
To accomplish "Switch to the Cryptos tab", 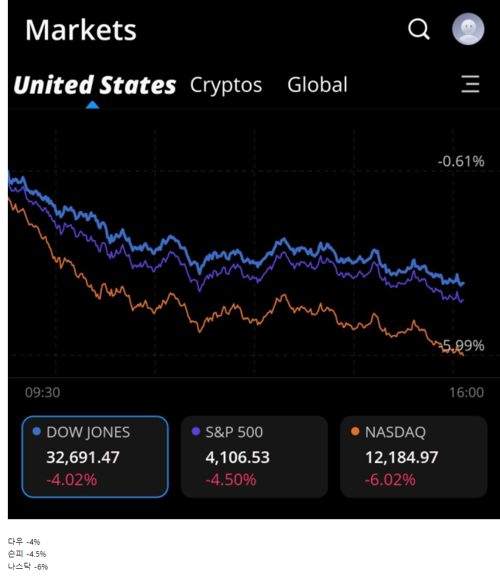I will (226, 85).
